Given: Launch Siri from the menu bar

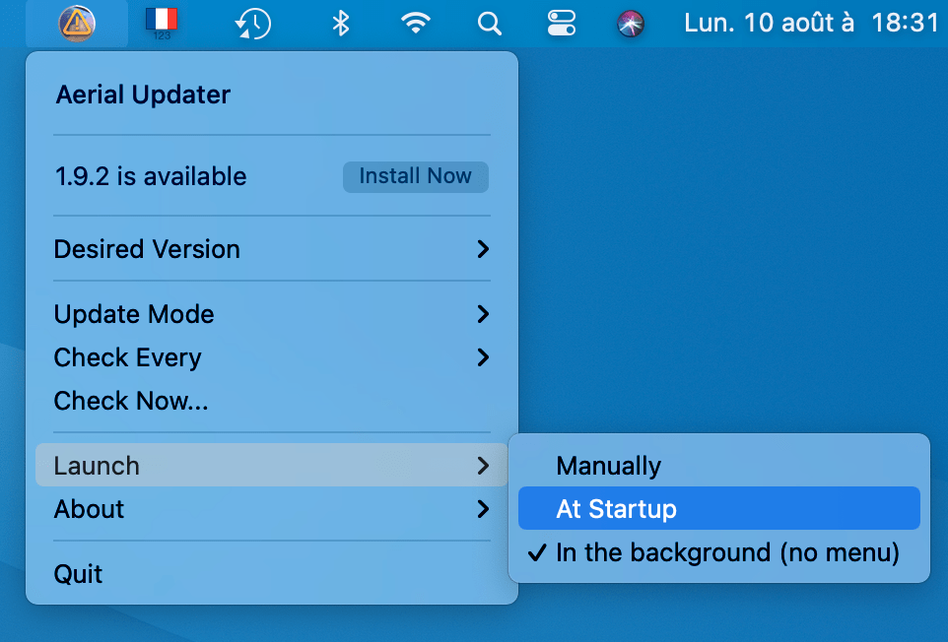Looking at the screenshot, I should pos(631,24).
